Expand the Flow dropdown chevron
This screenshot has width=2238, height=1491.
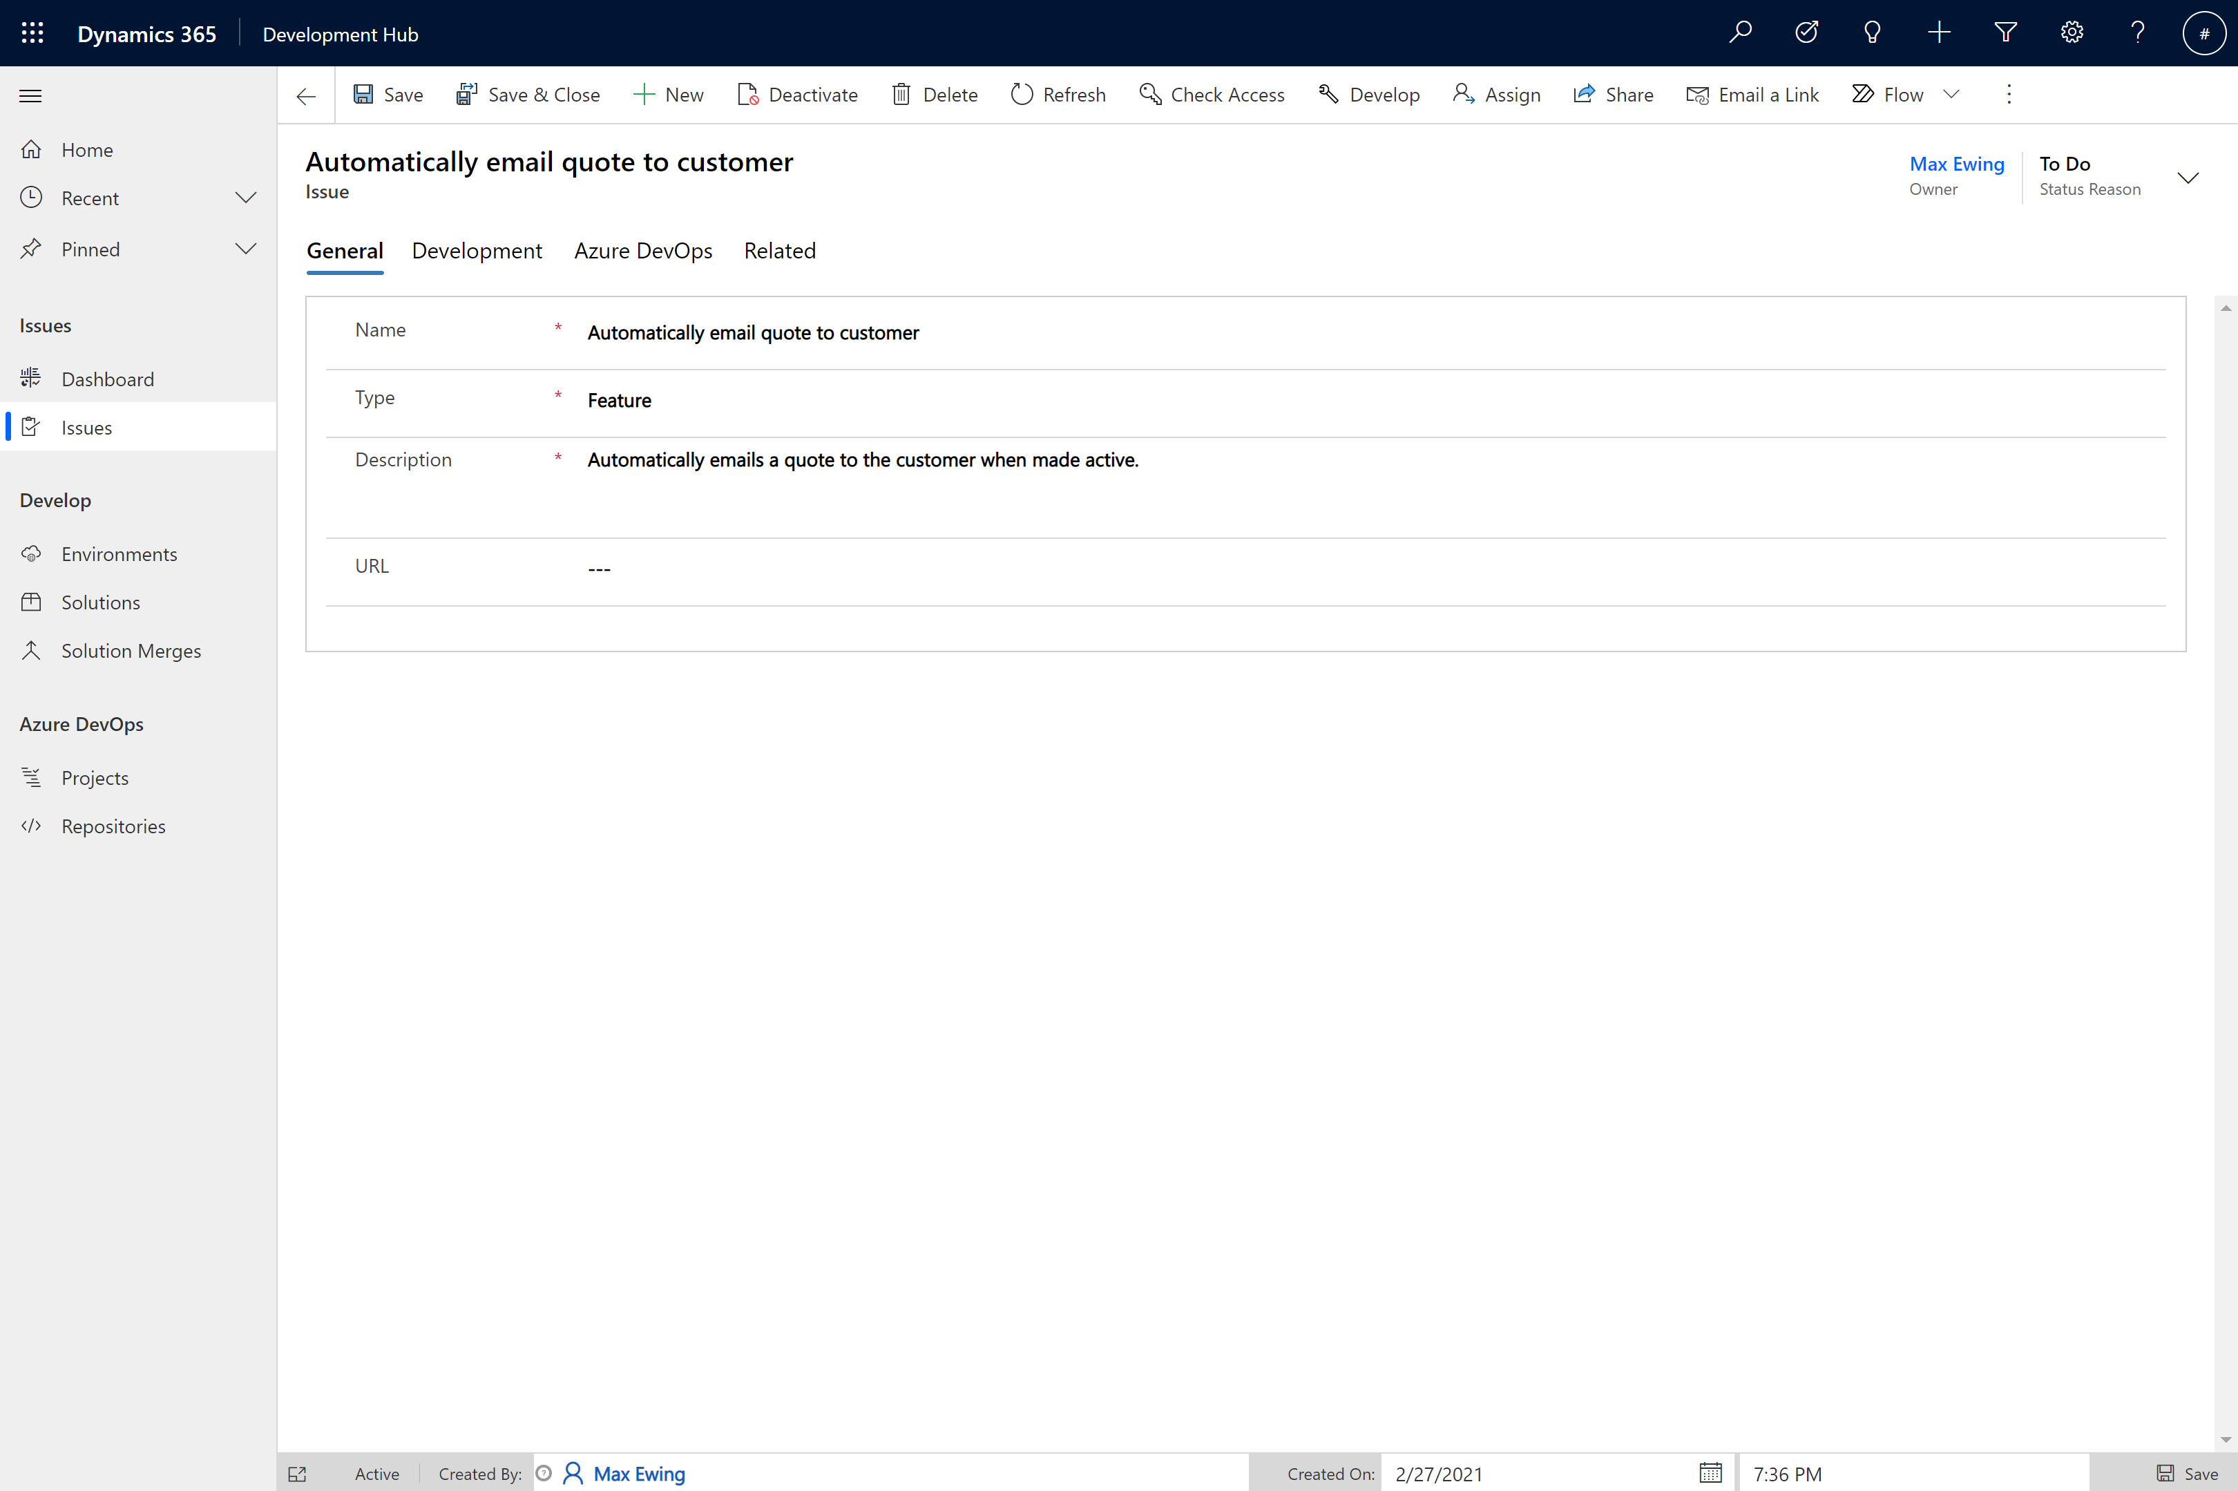coord(1951,94)
